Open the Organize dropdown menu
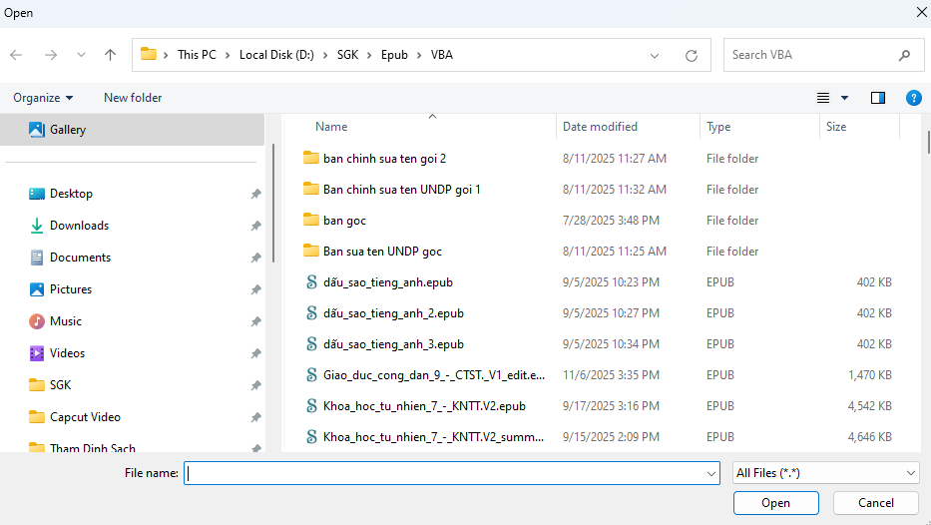This screenshot has height=525, width=931. tap(43, 98)
